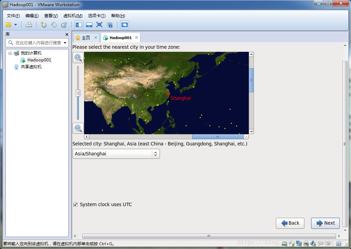The height and width of the screenshot is (249, 351).
Task: Toggle the thumbnail bar icon
Action: (x=89, y=25)
